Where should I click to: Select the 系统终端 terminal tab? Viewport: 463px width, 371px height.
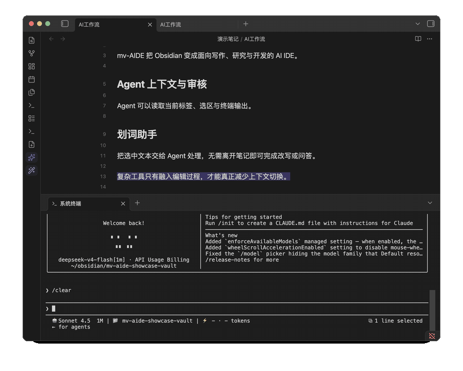(89, 204)
